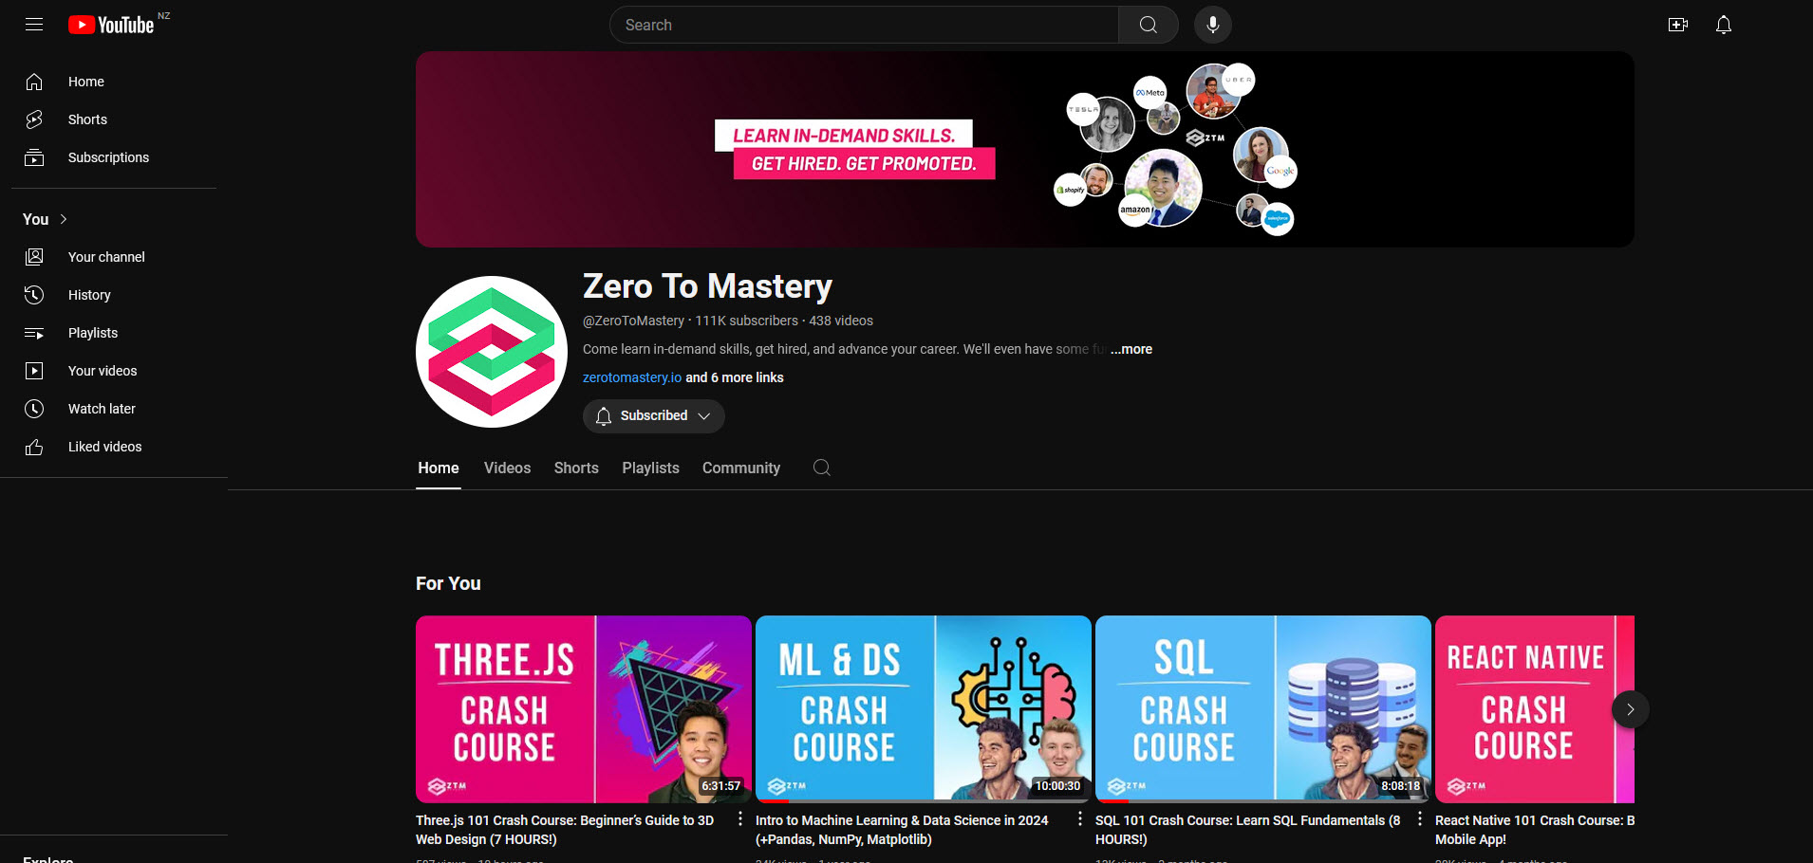Screen dimensions: 1813x863
Task: Open the notifications bell
Action: click(1724, 25)
